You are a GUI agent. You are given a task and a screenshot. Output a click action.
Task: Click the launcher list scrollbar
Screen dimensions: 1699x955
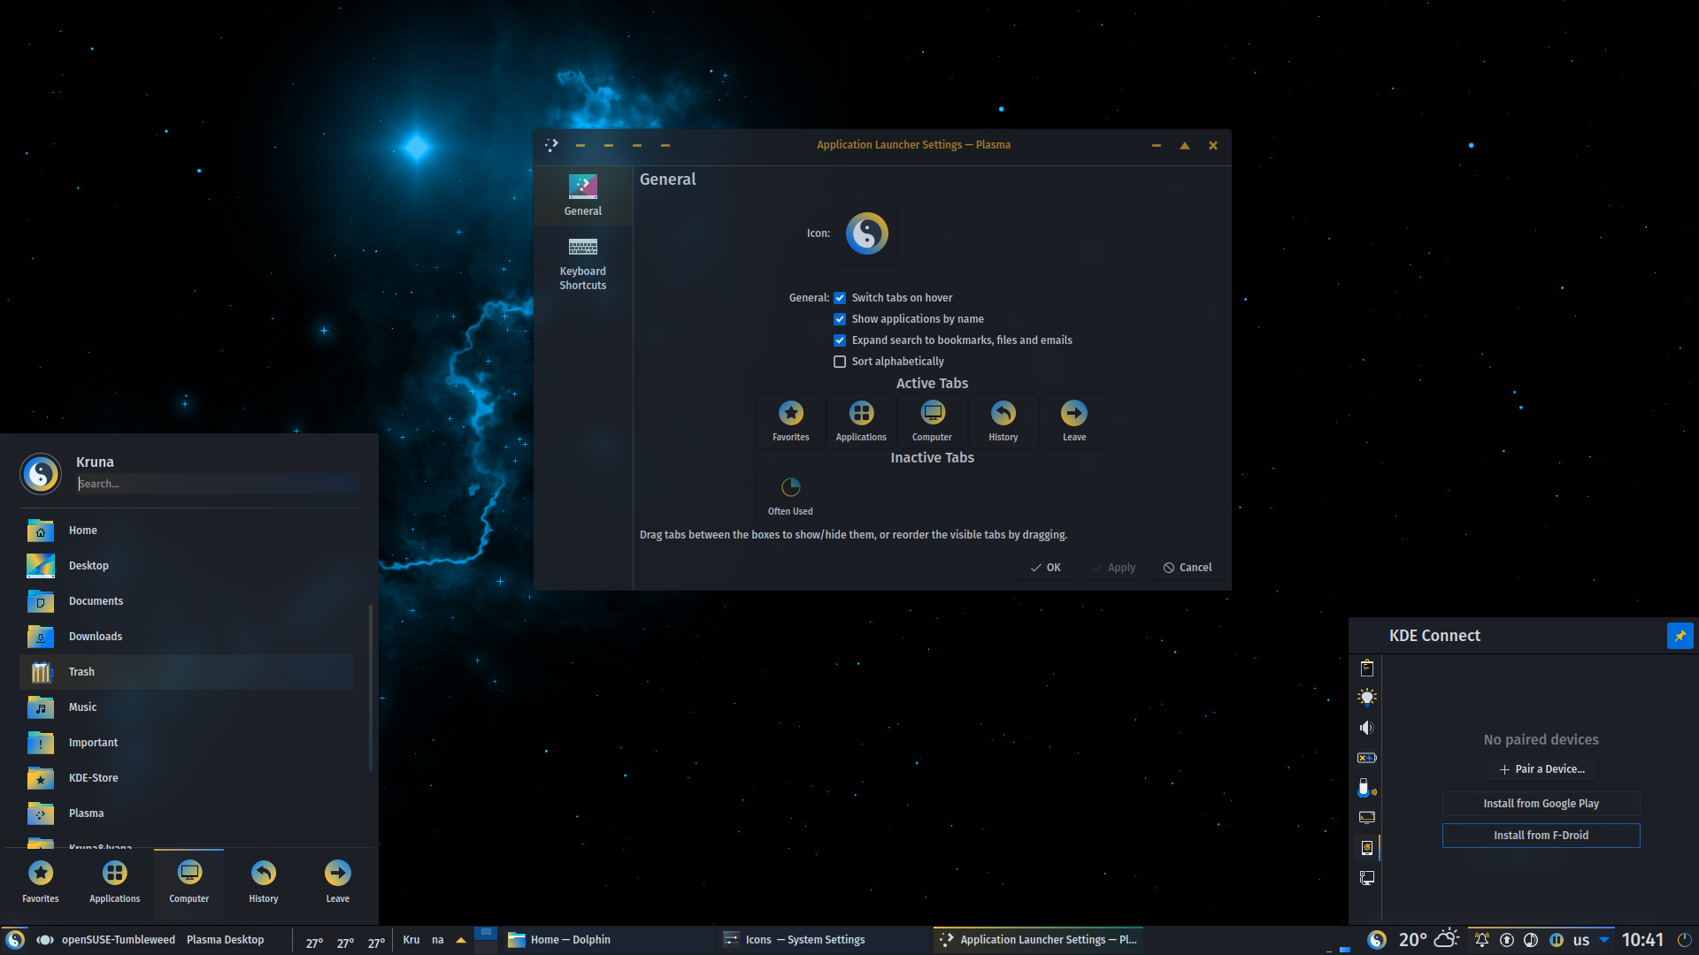coord(370,688)
